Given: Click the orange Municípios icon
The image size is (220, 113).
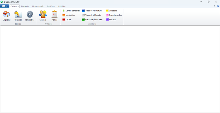Looking at the screenshot, I should click(x=64, y=15).
